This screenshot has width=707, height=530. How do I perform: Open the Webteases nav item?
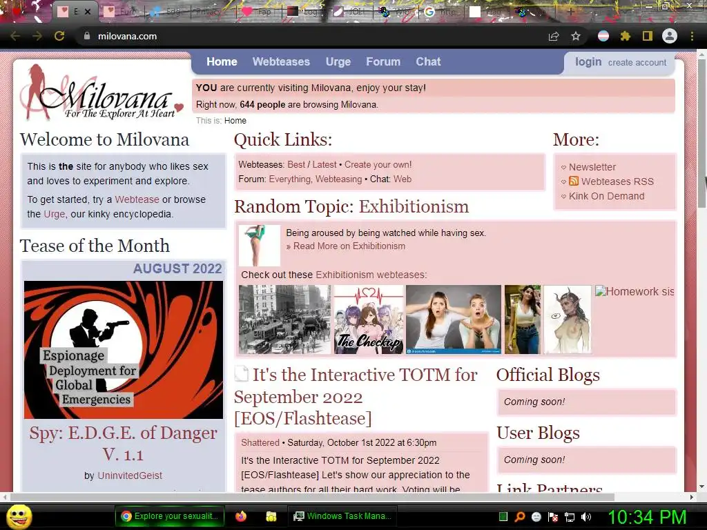[281, 61]
